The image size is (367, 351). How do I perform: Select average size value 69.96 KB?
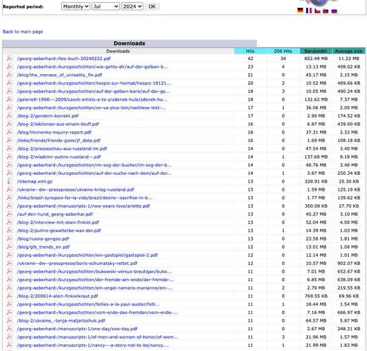[349, 296]
